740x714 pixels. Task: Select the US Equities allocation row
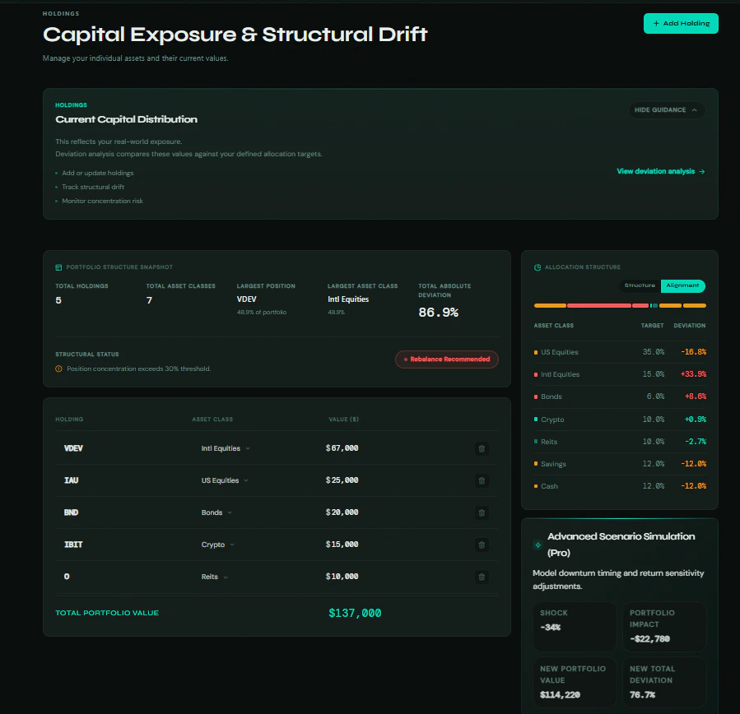click(620, 352)
